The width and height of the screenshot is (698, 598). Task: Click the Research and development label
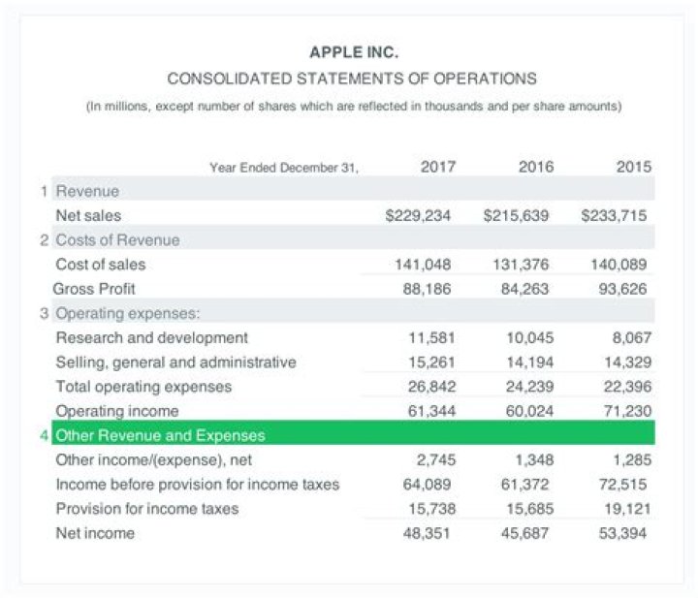tap(152, 337)
